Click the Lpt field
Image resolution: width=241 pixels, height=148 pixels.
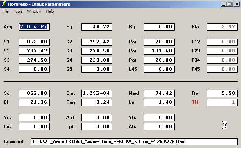click(97, 126)
